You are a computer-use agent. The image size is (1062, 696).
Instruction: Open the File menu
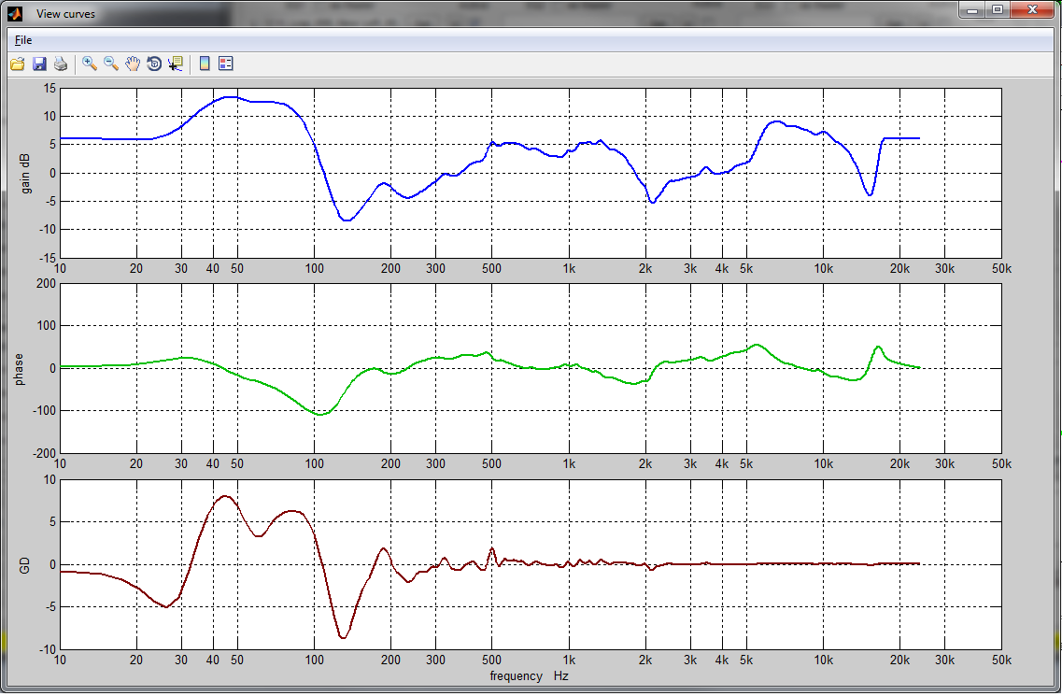[23, 40]
